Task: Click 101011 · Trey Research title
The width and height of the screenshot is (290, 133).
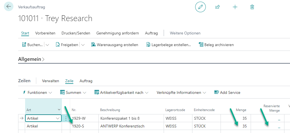Action: pos(55,18)
